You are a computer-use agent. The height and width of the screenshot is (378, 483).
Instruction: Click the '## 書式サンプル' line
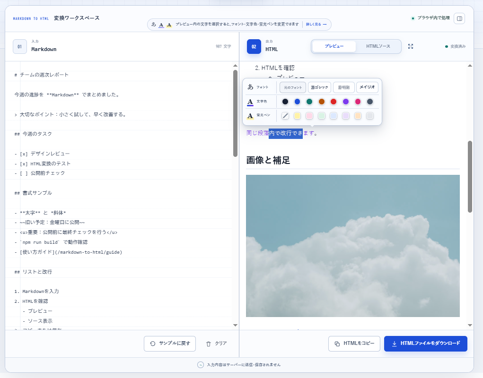(x=33, y=193)
